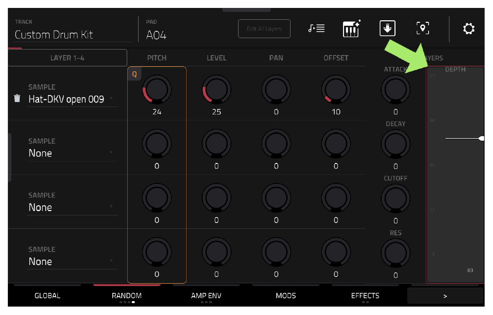Click the layer 1 offset knob showing 10

[336, 90]
